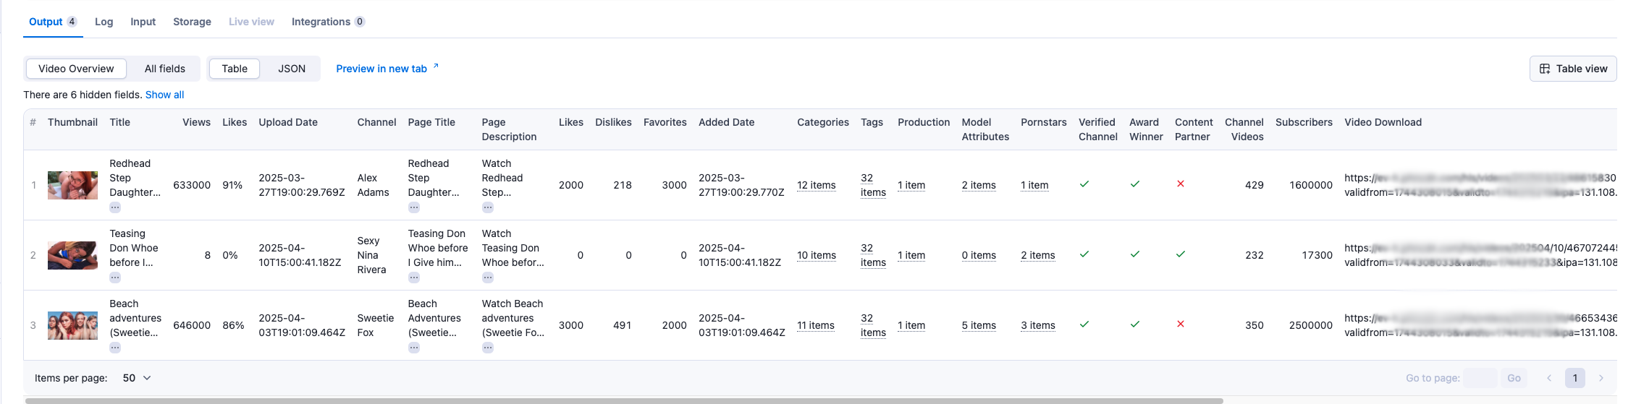Expand 11 items Categories in row 3
Viewport: 1636px width, 404px height.
click(816, 325)
